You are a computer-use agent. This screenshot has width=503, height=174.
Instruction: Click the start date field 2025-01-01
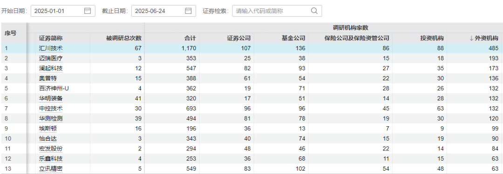click(63, 11)
